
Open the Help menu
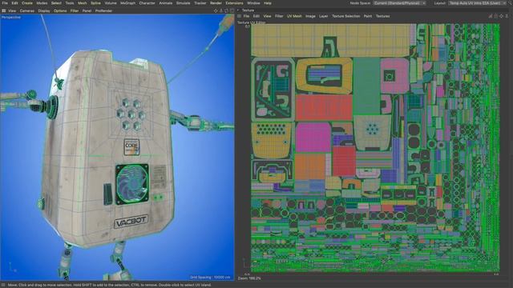pyautogui.click(x=268, y=3)
